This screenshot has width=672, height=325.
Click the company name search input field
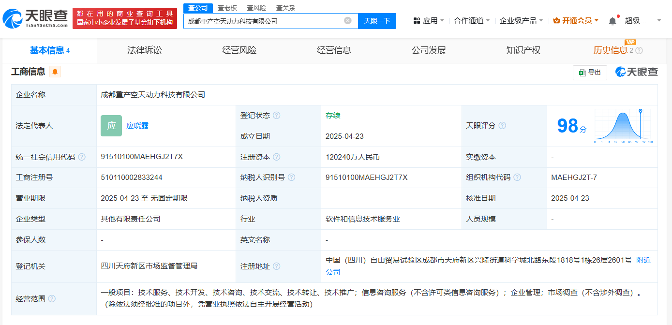264,21
